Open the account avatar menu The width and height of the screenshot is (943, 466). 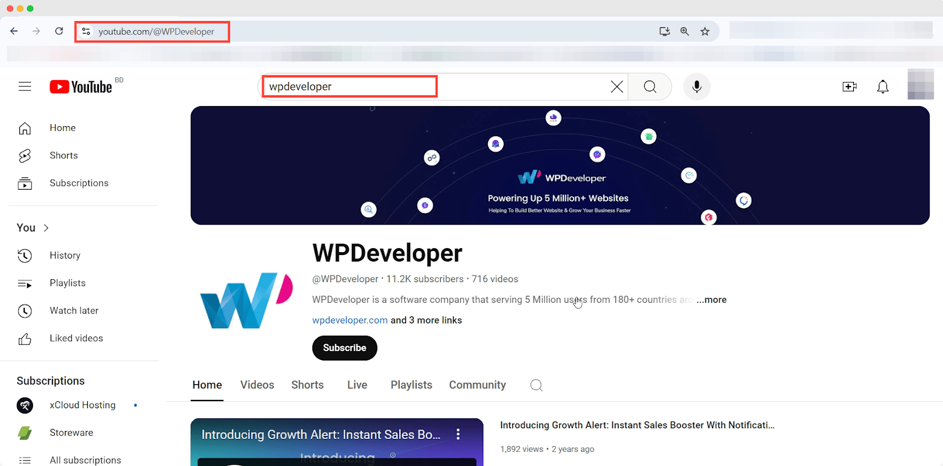[921, 84]
